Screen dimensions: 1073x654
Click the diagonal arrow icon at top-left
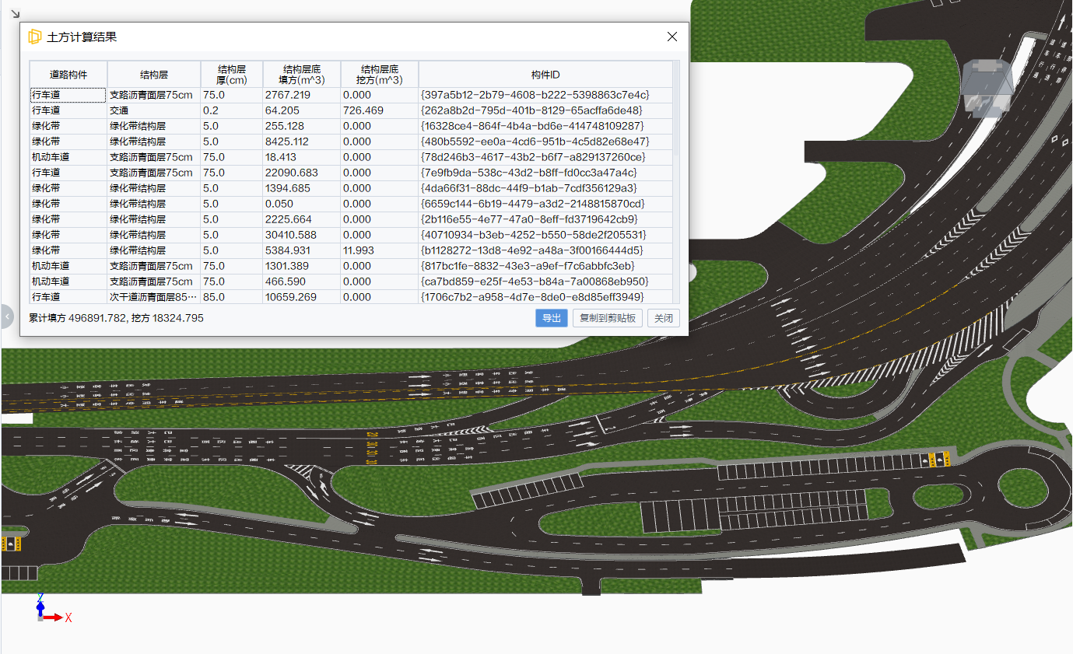(x=15, y=13)
